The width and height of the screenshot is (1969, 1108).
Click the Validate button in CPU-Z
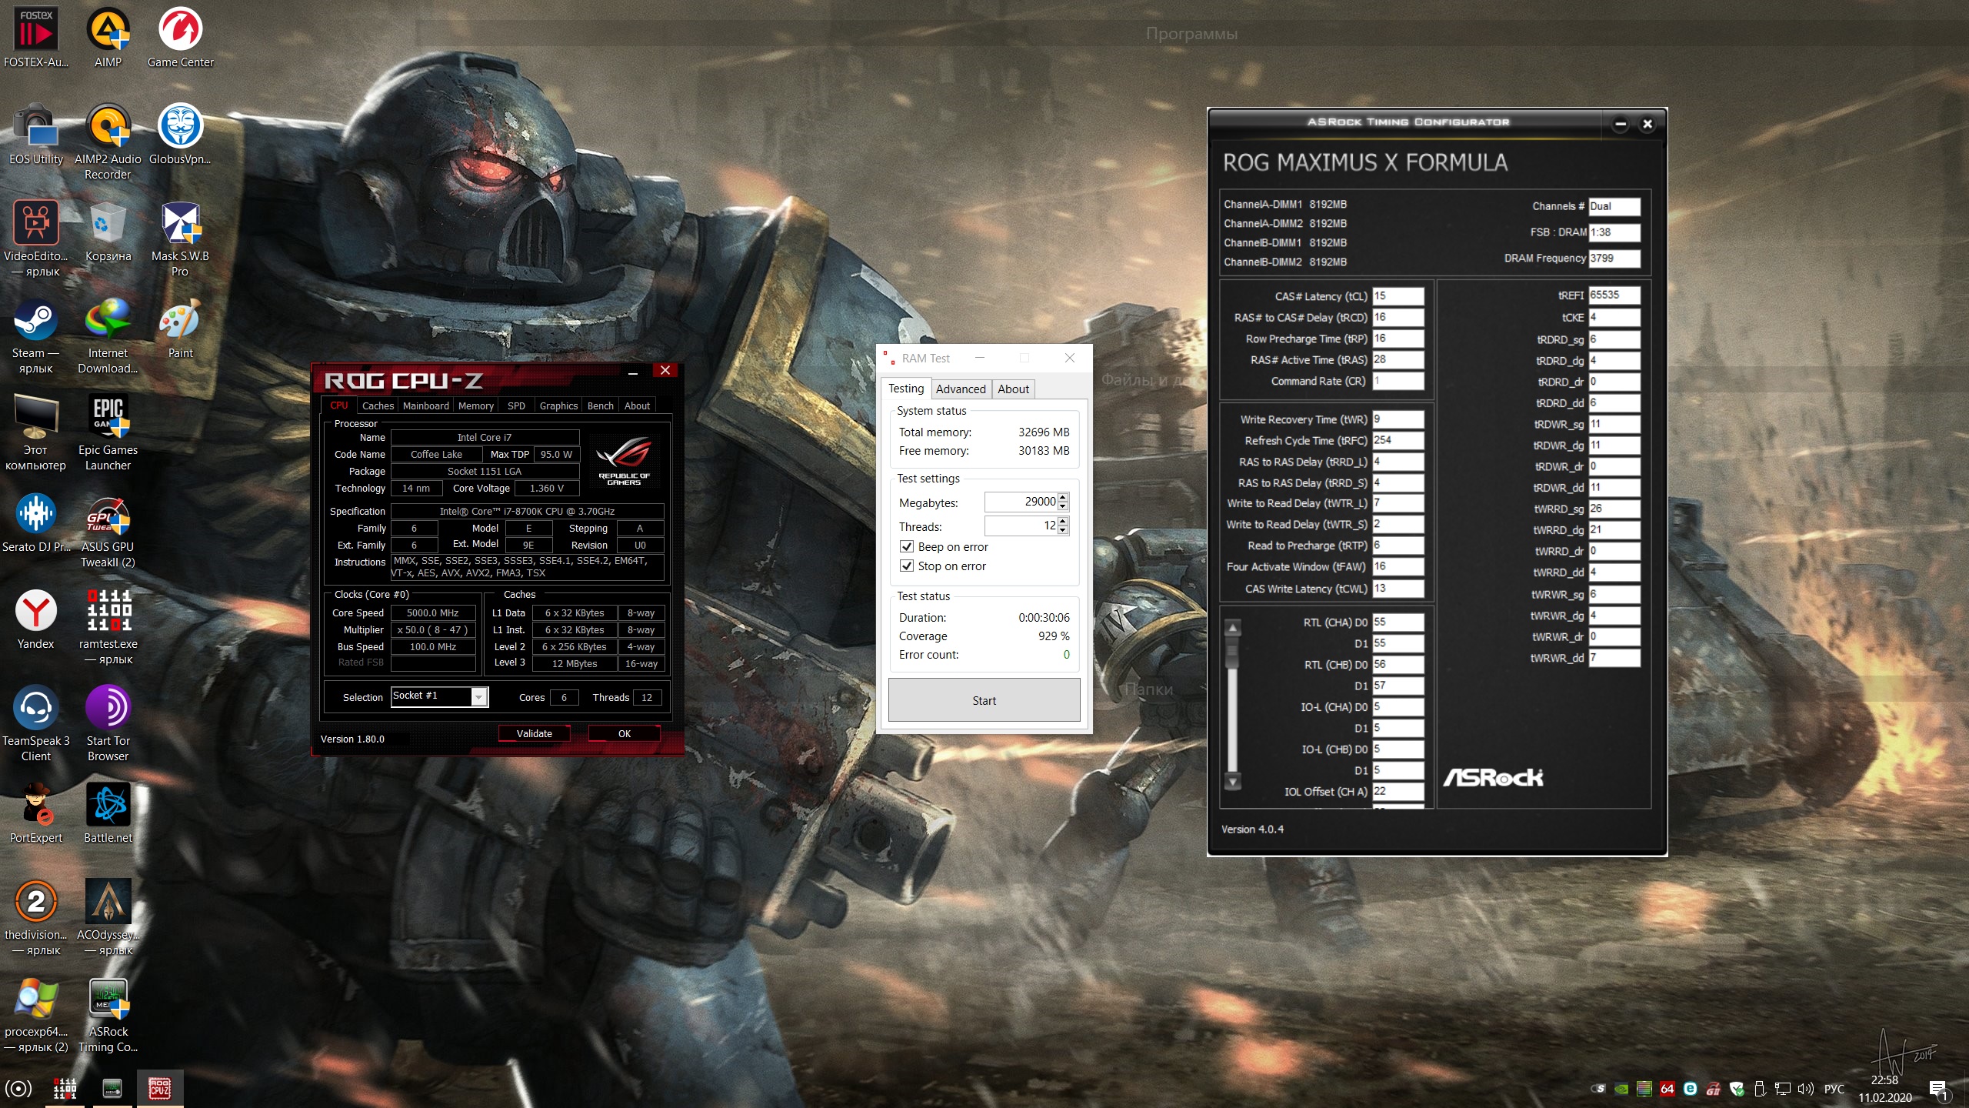534,733
